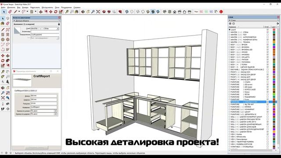Collapse the Данные объекта section
281x158 pixels.
point(14,21)
